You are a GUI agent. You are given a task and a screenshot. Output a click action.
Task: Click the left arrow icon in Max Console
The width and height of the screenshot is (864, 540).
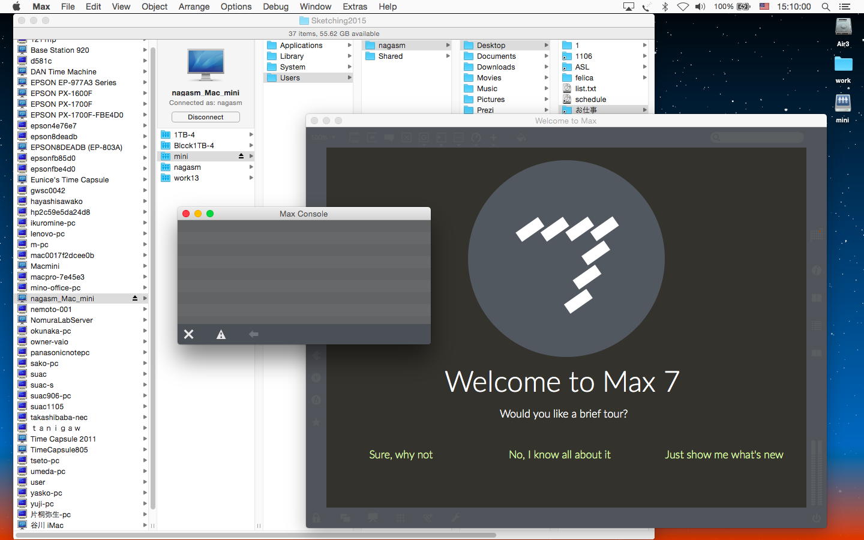pyautogui.click(x=253, y=334)
